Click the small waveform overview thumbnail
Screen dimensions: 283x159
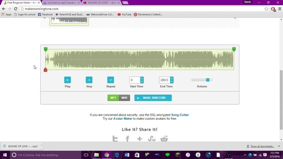[x=69, y=22]
